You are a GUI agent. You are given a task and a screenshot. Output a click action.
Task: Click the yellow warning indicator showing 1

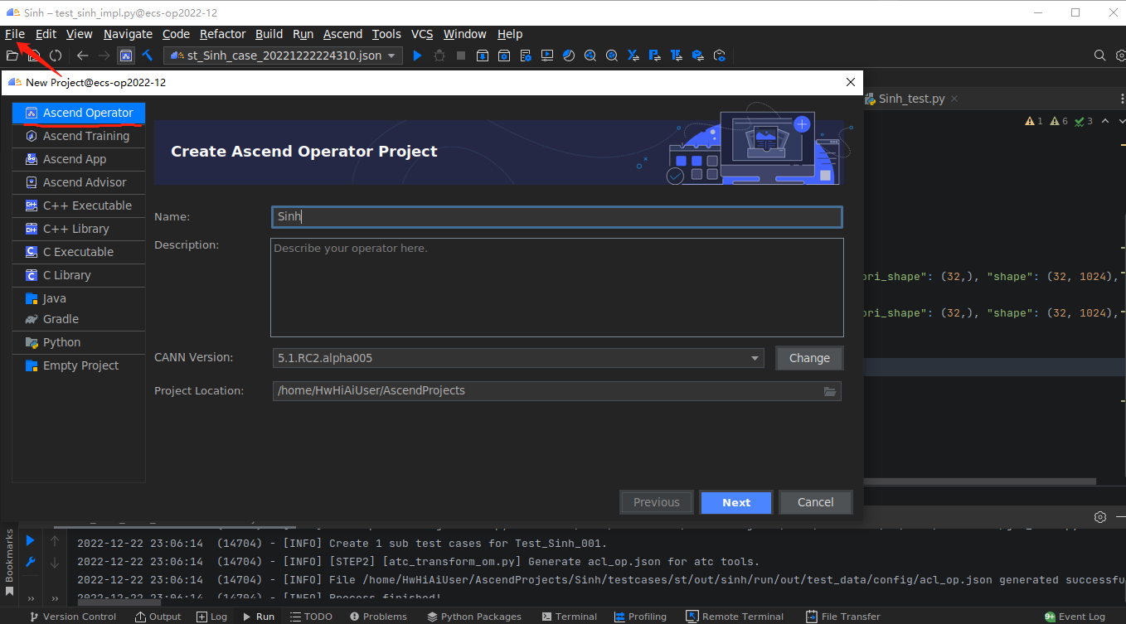click(1034, 121)
